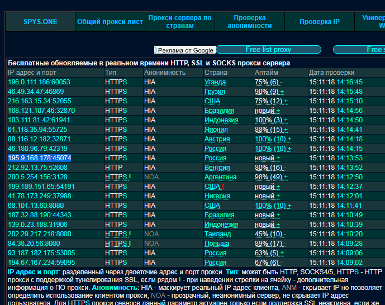
Task: Open the Таиланд country link
Action: [217, 234]
